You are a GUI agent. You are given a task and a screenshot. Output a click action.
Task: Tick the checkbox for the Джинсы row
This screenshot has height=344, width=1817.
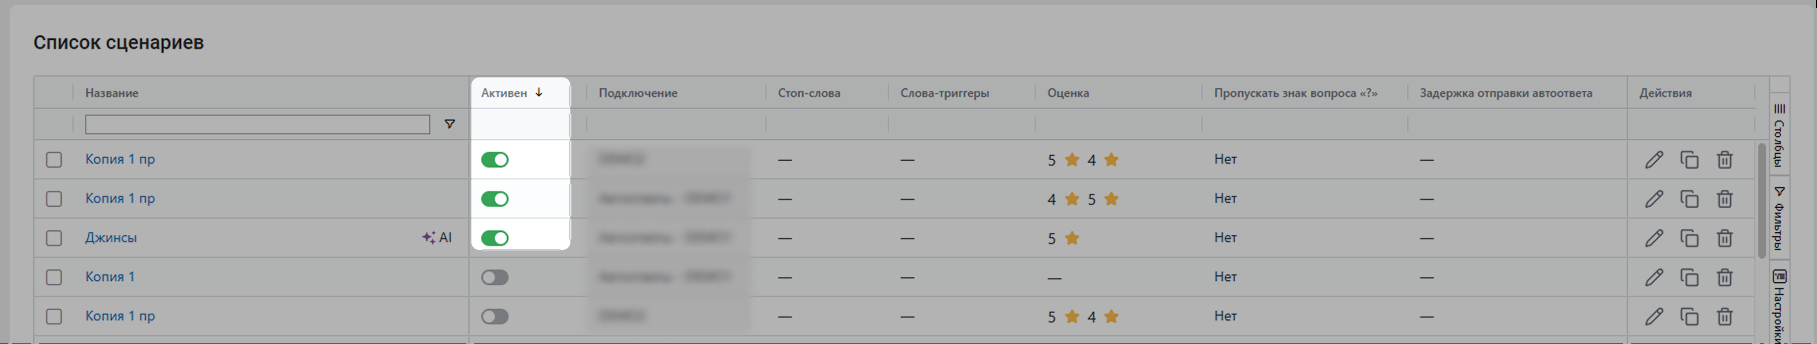coord(54,238)
